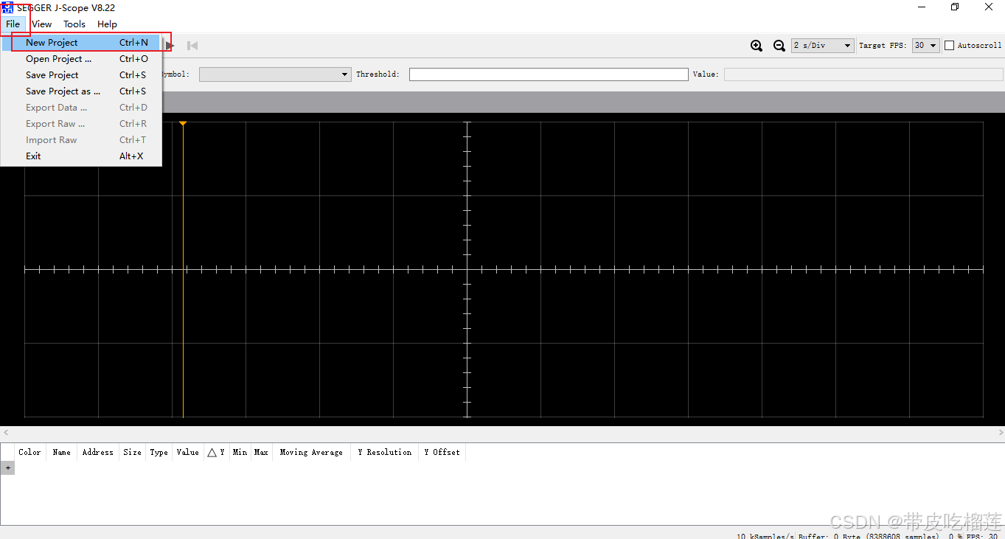Click into the Threshold input field
Screen dimensions: 1005x539
click(549, 74)
